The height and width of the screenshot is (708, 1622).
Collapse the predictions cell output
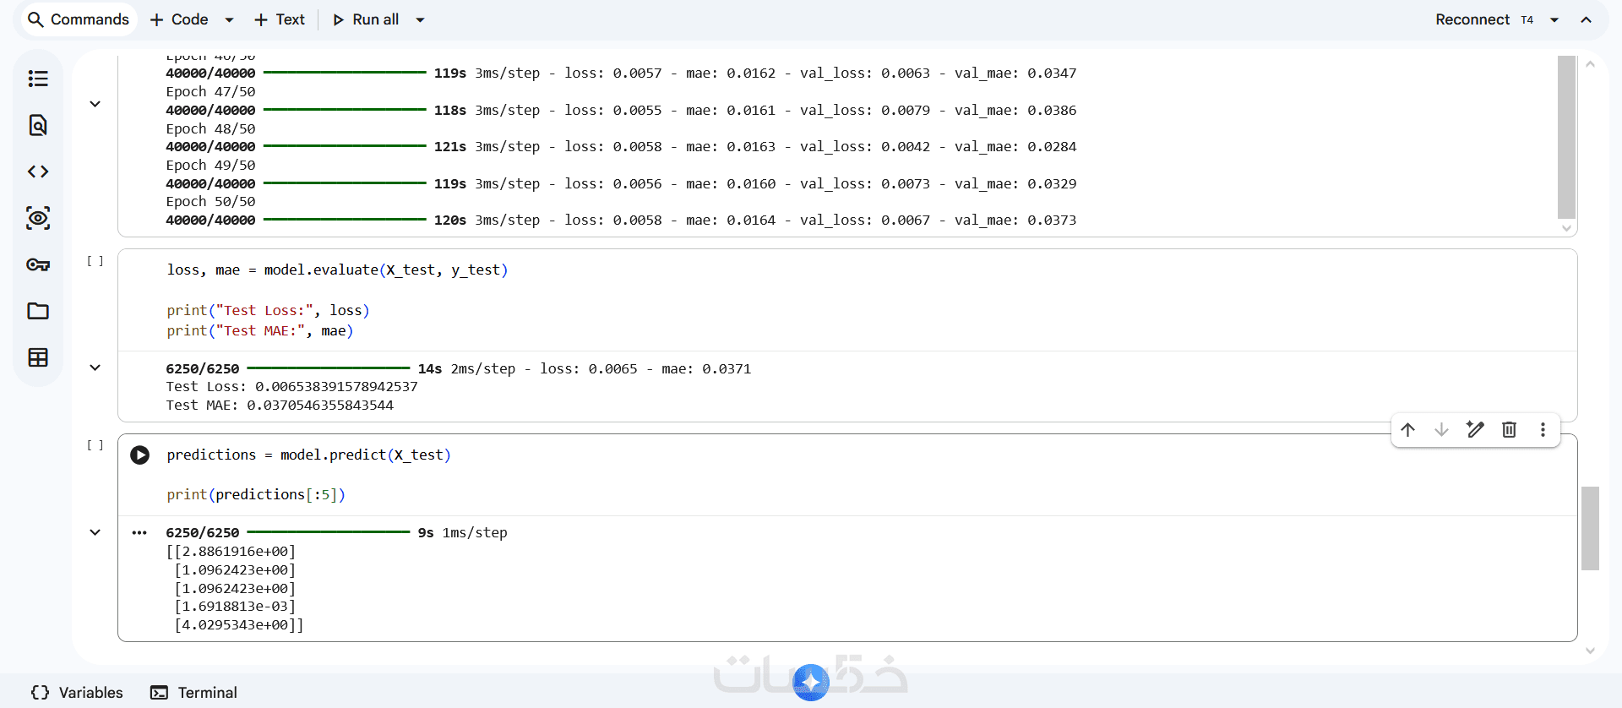(x=95, y=532)
